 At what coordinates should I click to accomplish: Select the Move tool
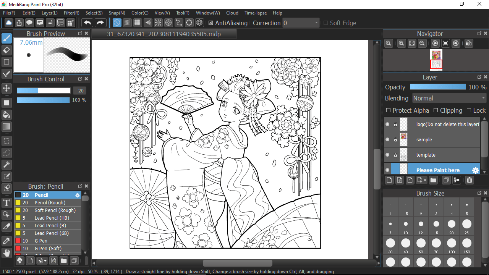(x=6, y=88)
